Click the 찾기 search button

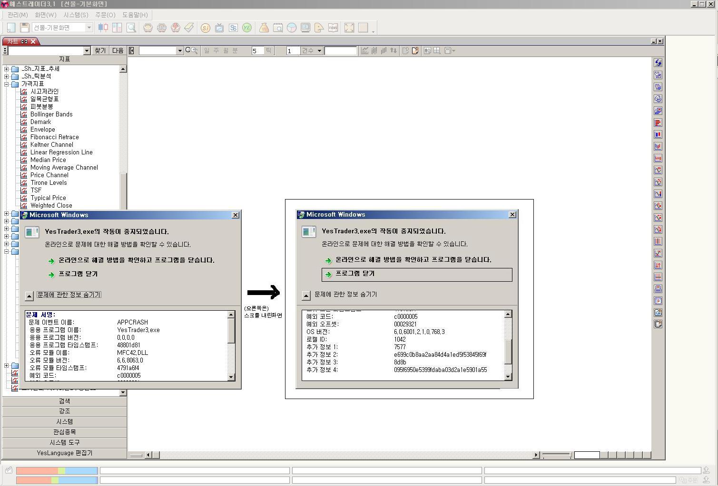pyautogui.click(x=100, y=51)
